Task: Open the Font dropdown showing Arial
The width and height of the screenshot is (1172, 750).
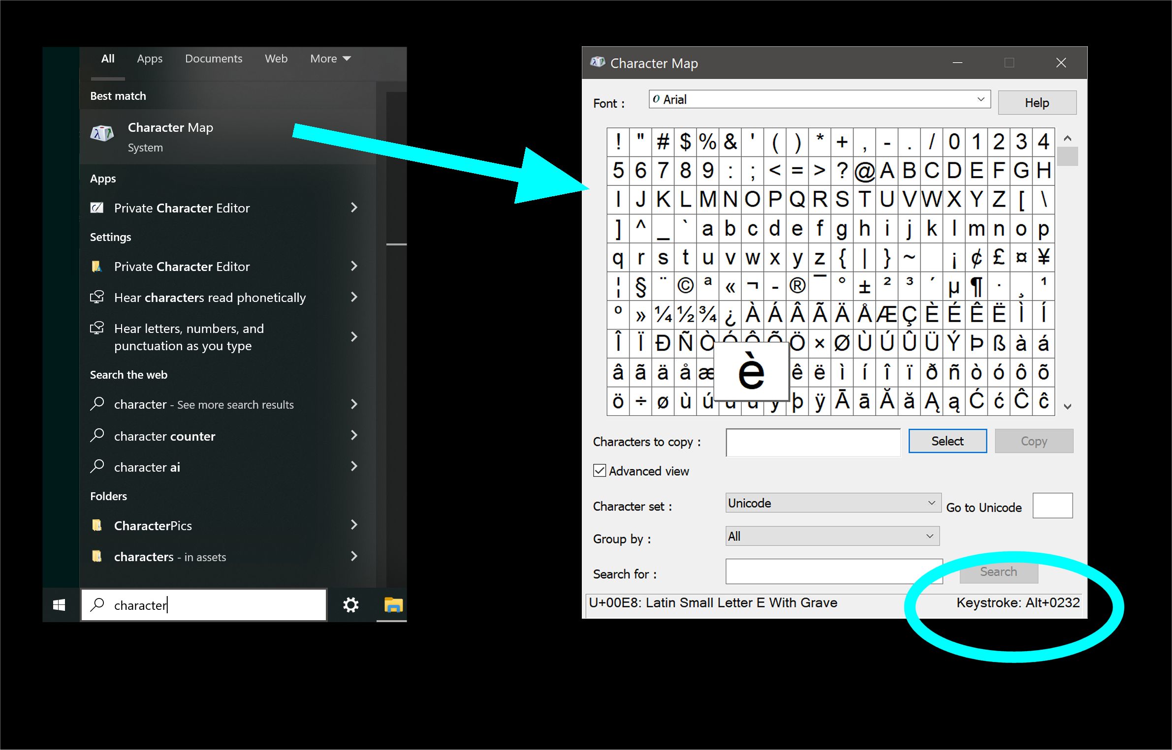Action: point(819,99)
